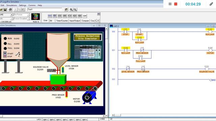Select the LAD 2 program tab
Viewport: 216px width, 121px height.
tap(39, 120)
